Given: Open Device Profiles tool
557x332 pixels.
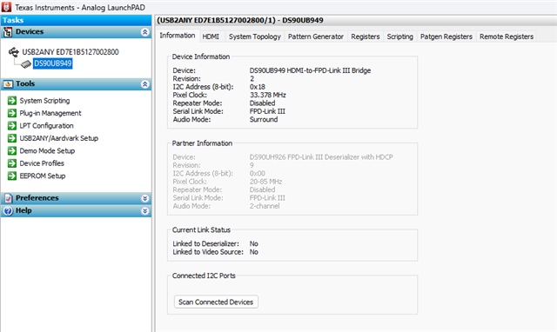Looking at the screenshot, I should pos(42,163).
